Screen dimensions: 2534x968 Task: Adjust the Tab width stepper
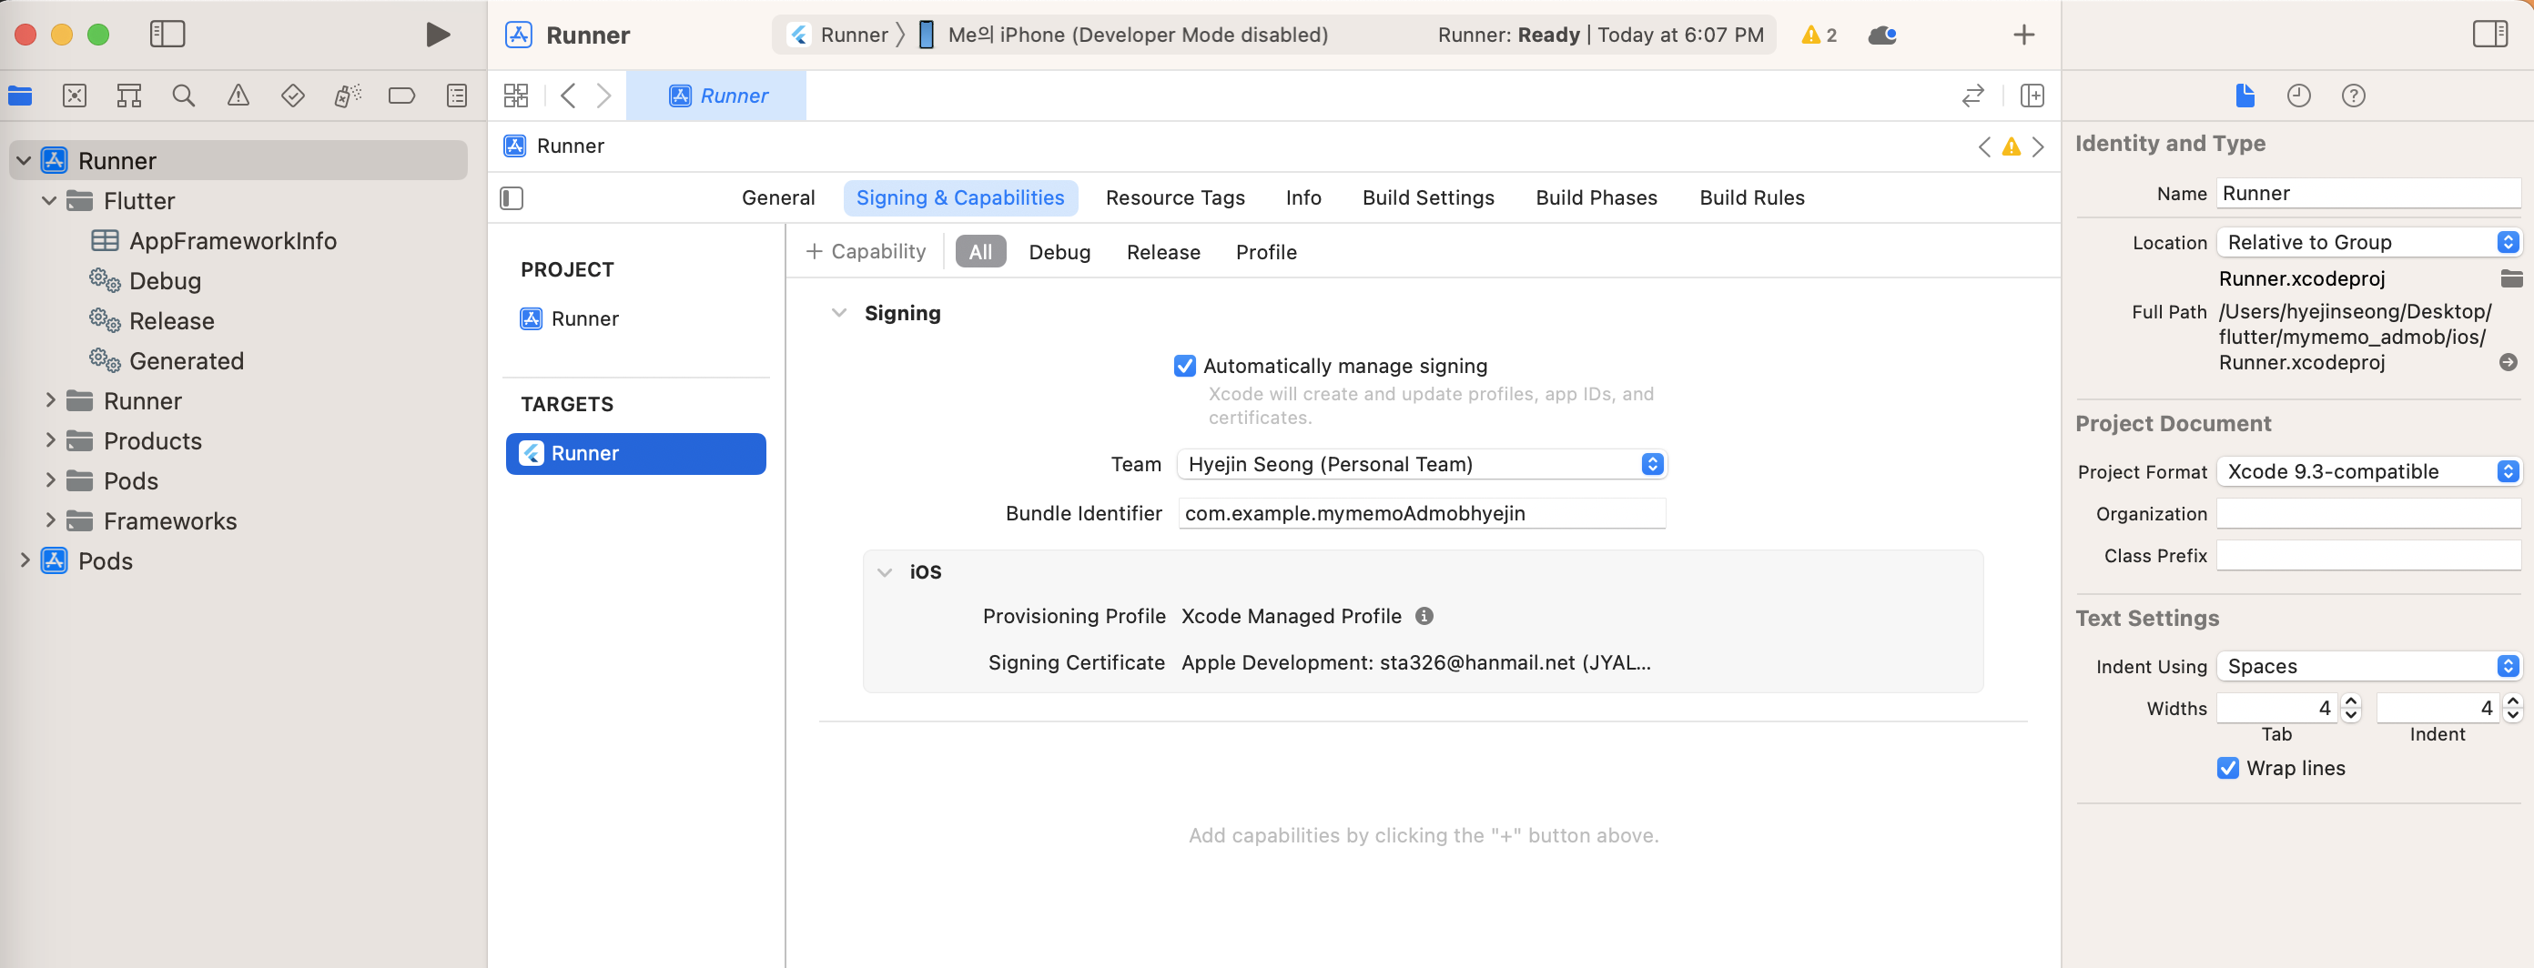click(2351, 709)
